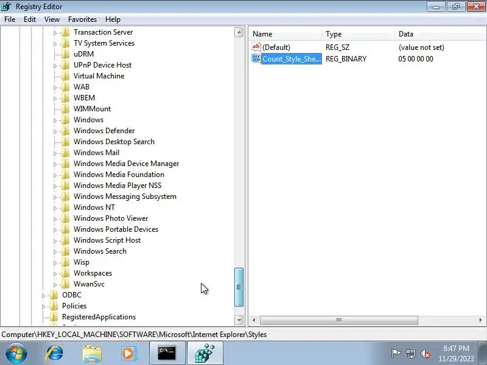Click the tree pane vertical scrollbar thumb
This screenshot has width=487, height=365.
click(x=239, y=287)
